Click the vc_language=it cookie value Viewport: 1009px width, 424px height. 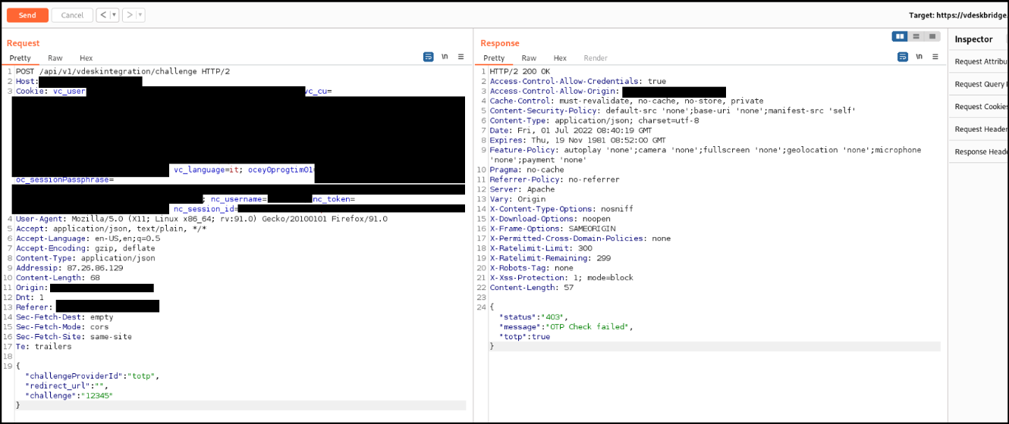pos(206,170)
